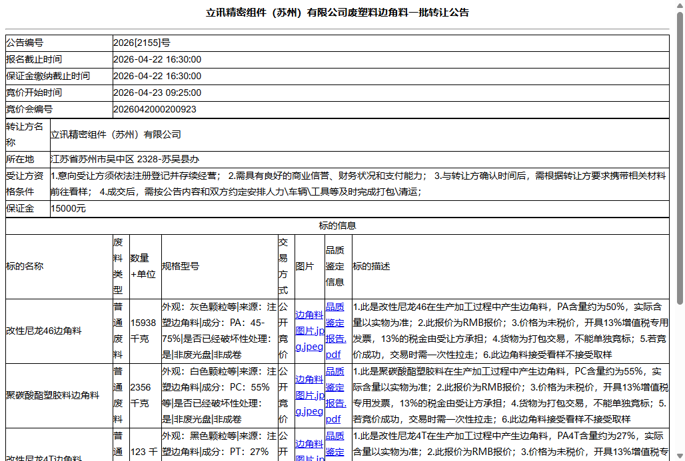Click the 数量+单位 column header
685x461 pixels.
point(145,267)
